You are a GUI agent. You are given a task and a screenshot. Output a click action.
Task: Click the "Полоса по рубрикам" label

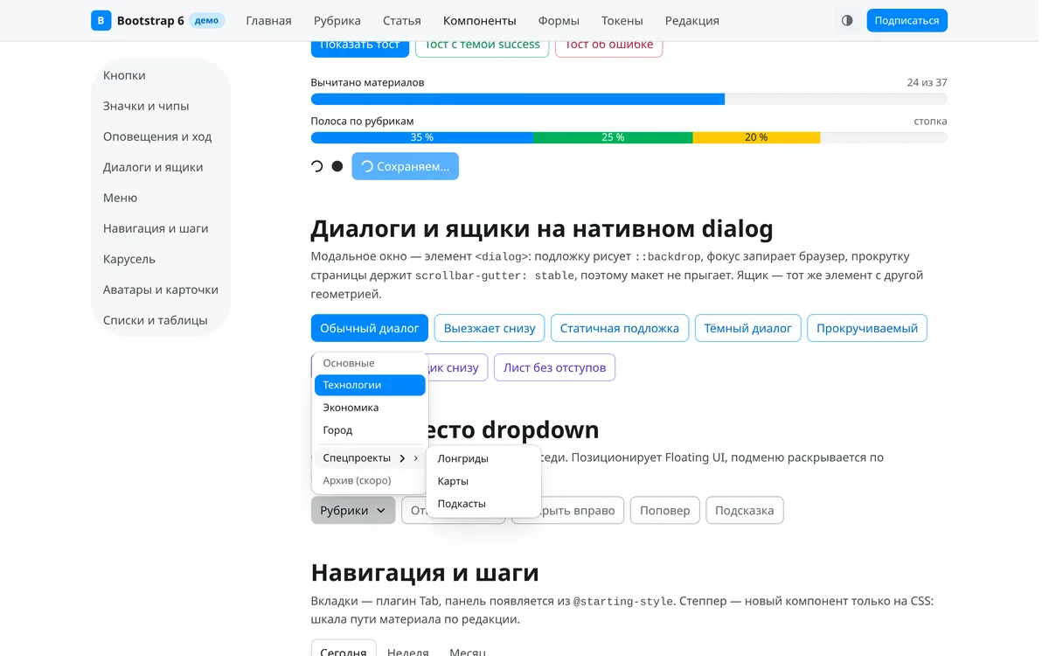(362, 121)
